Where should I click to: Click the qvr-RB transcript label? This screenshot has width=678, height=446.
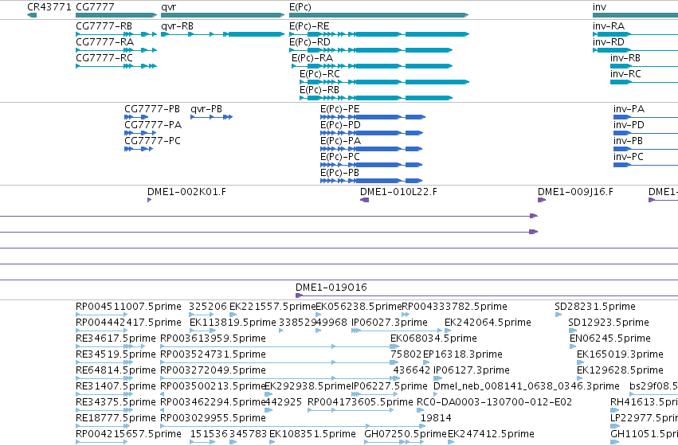pos(178,27)
